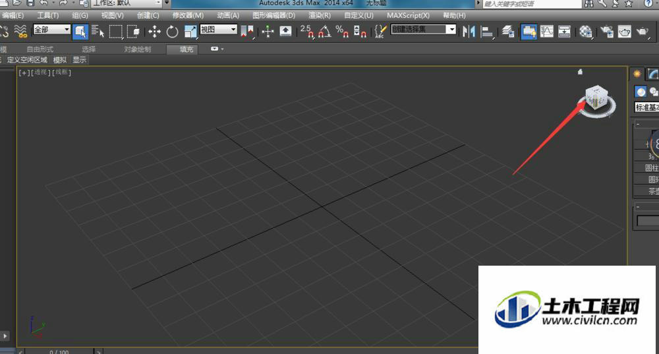Open the 组(G) menu

point(80,15)
